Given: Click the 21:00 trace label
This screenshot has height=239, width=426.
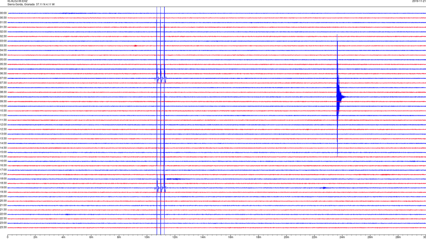Looking at the screenshot, I should (4, 205).
